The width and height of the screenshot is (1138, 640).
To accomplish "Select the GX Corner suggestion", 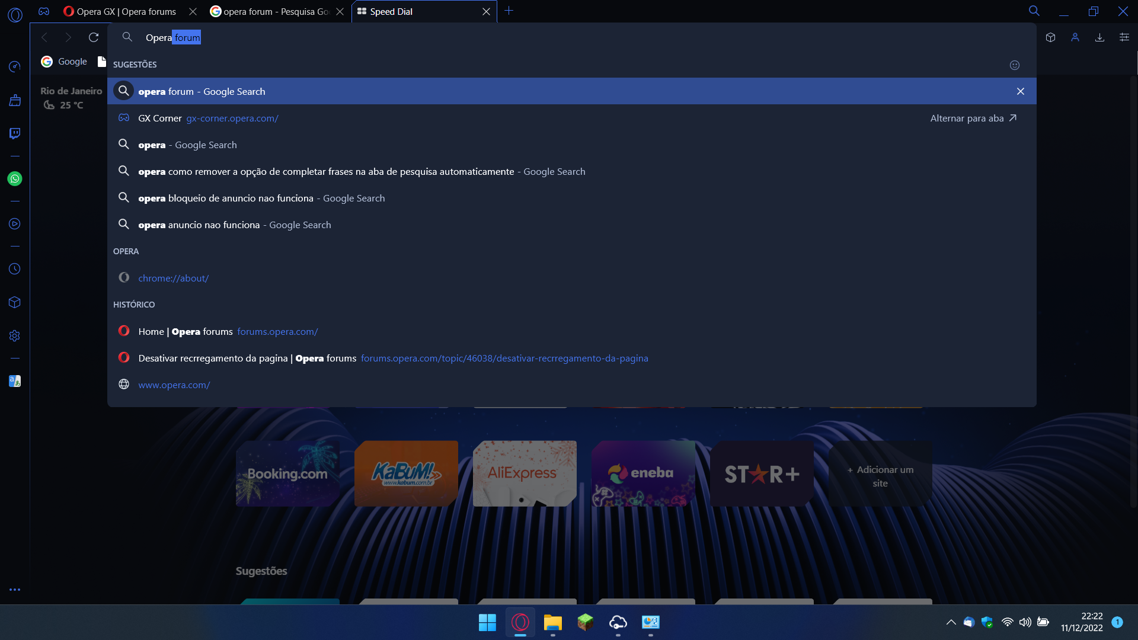I will point(571,118).
